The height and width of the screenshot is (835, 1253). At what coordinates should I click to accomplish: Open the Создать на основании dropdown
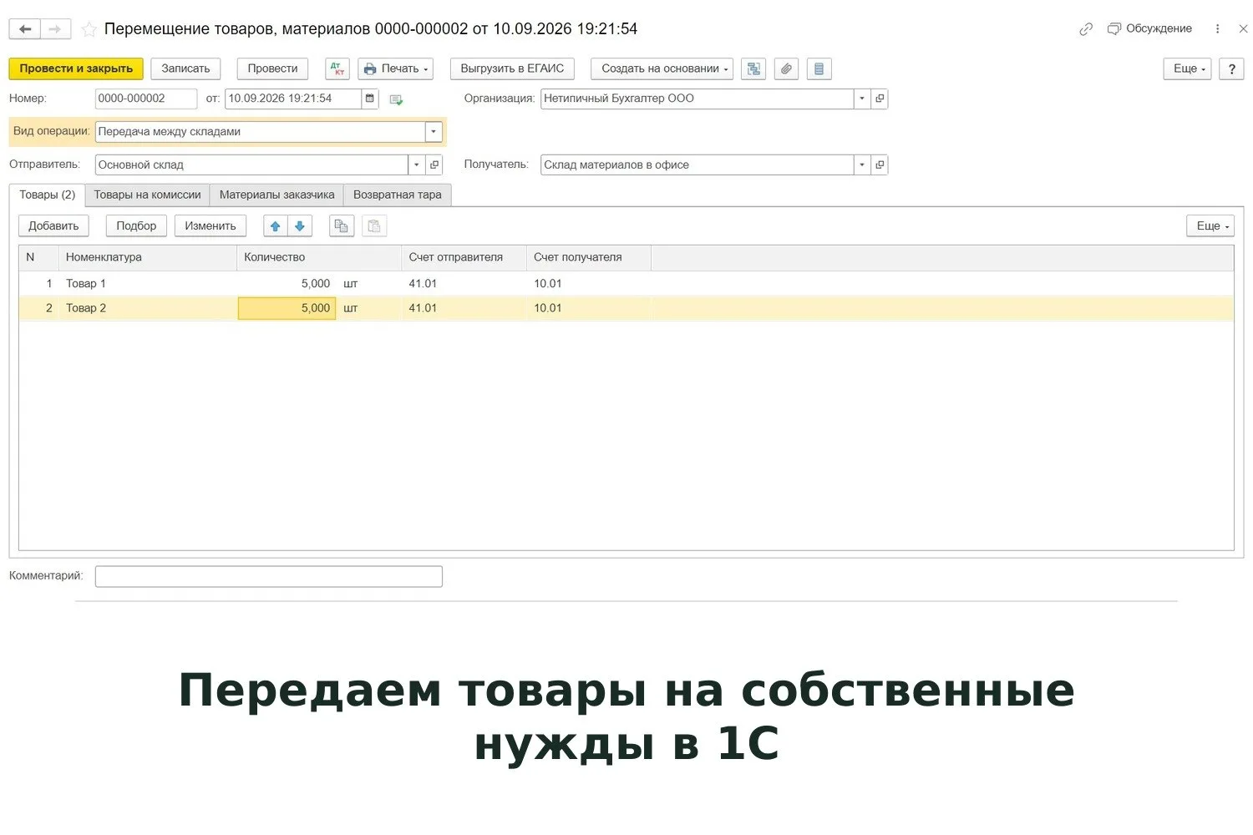[x=662, y=68]
